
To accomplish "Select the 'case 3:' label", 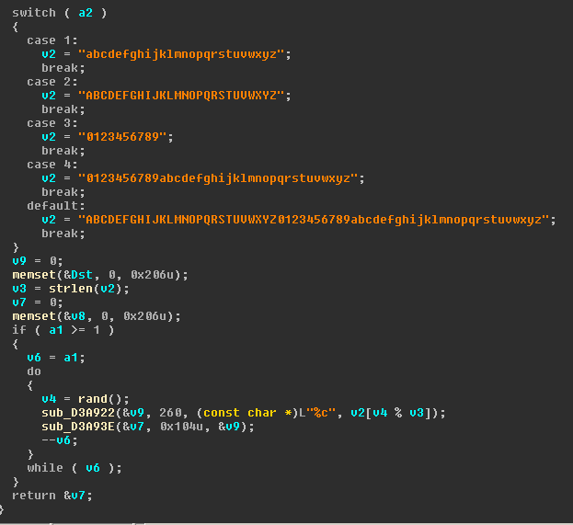I will [52, 123].
